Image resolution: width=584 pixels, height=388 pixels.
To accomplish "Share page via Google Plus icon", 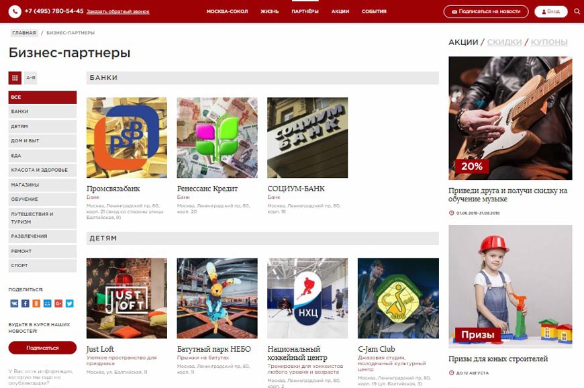I will [58, 303].
